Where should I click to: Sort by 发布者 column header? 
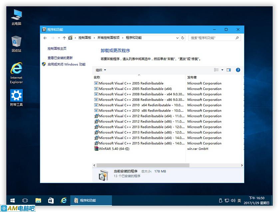coord(214,77)
